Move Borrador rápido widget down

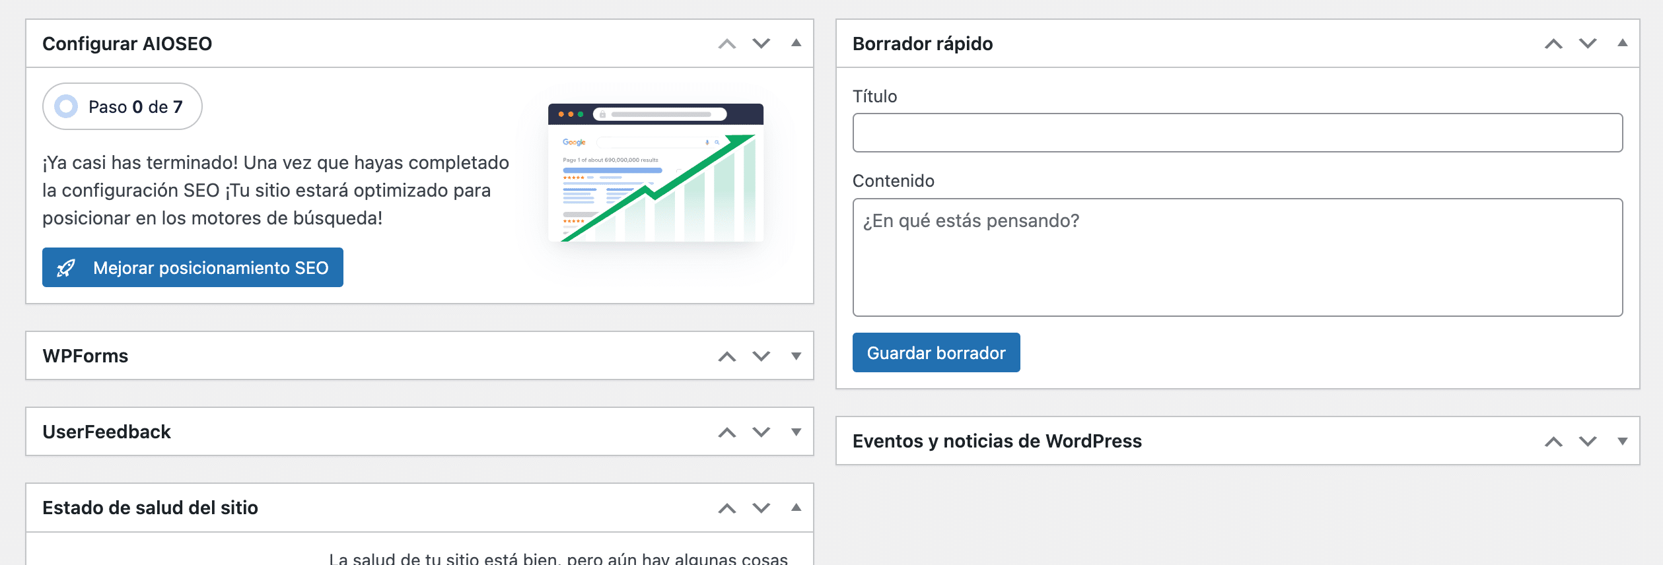1588,44
